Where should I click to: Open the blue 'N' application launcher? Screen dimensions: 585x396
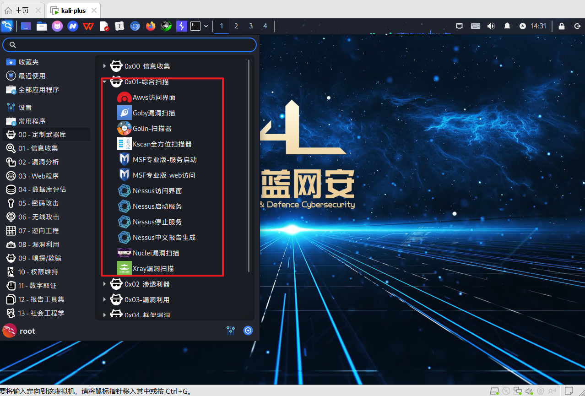click(x=73, y=26)
